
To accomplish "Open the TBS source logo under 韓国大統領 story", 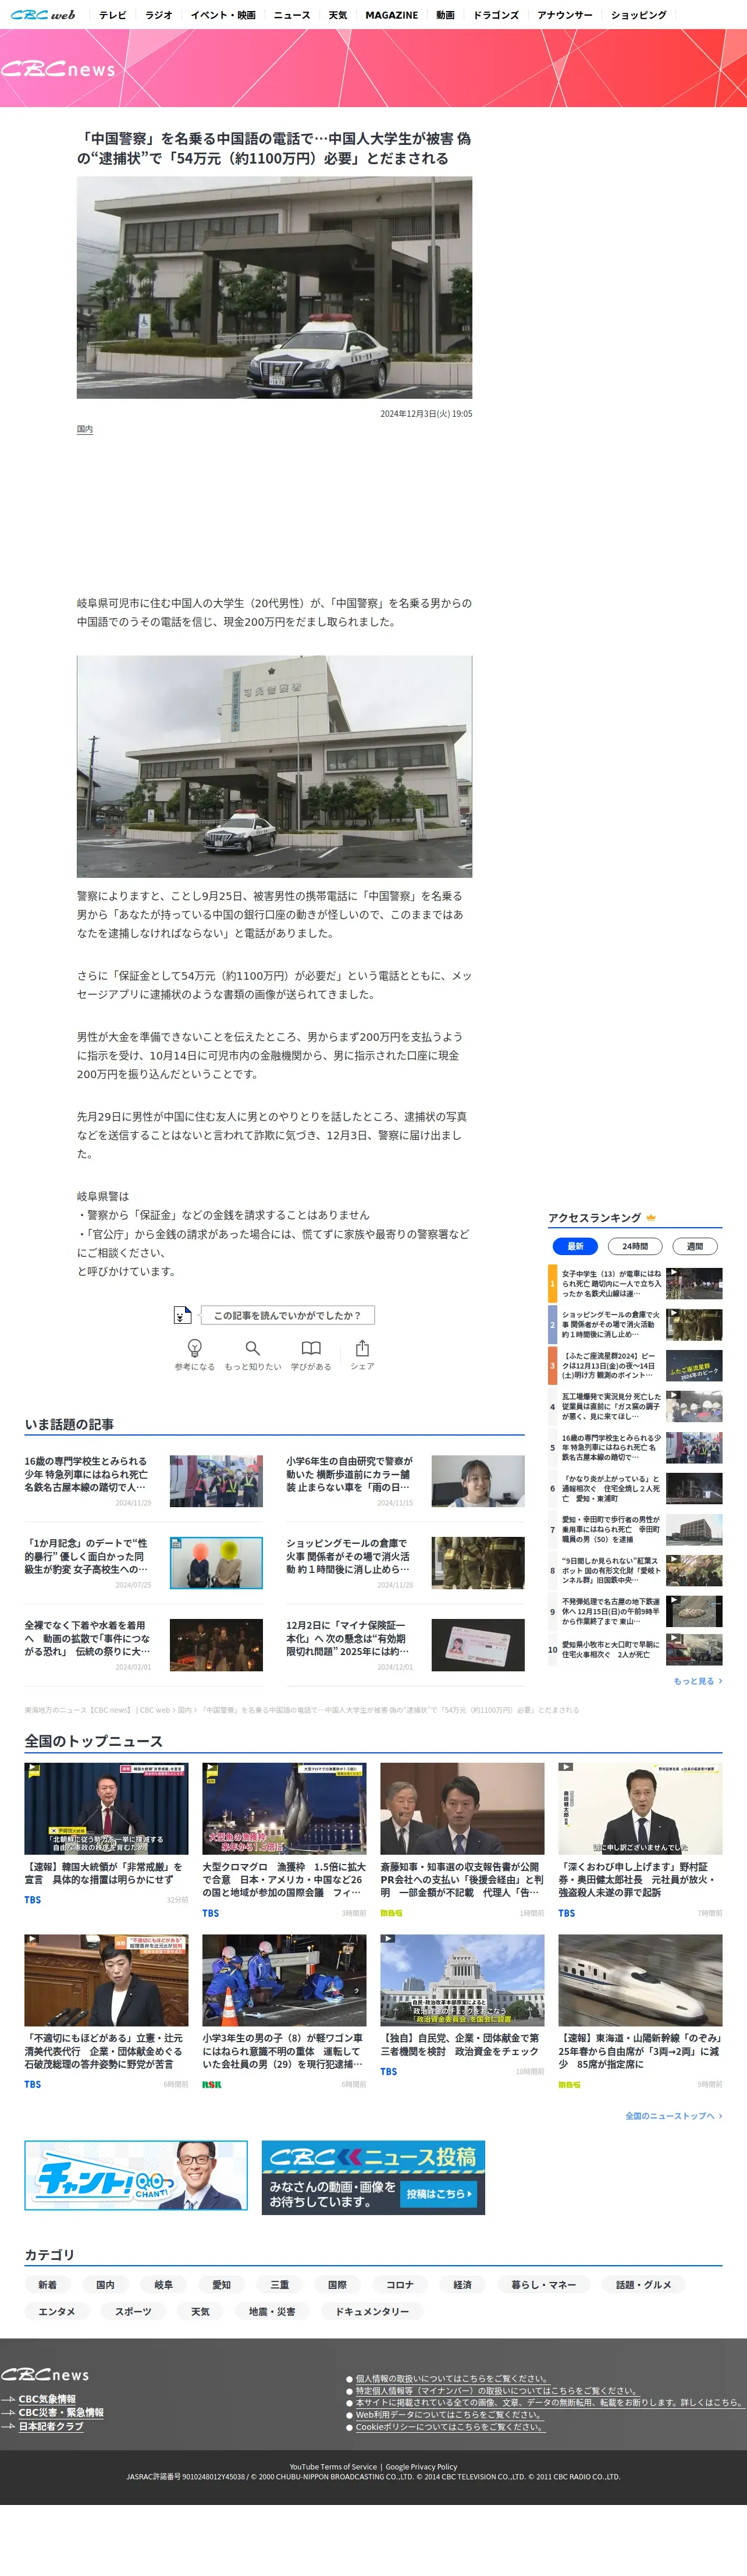I will [x=33, y=1900].
